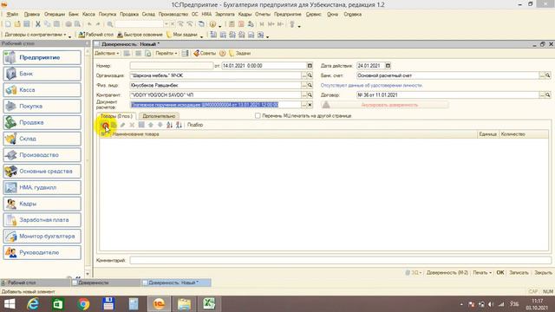Click the Windows Start button

(10, 304)
